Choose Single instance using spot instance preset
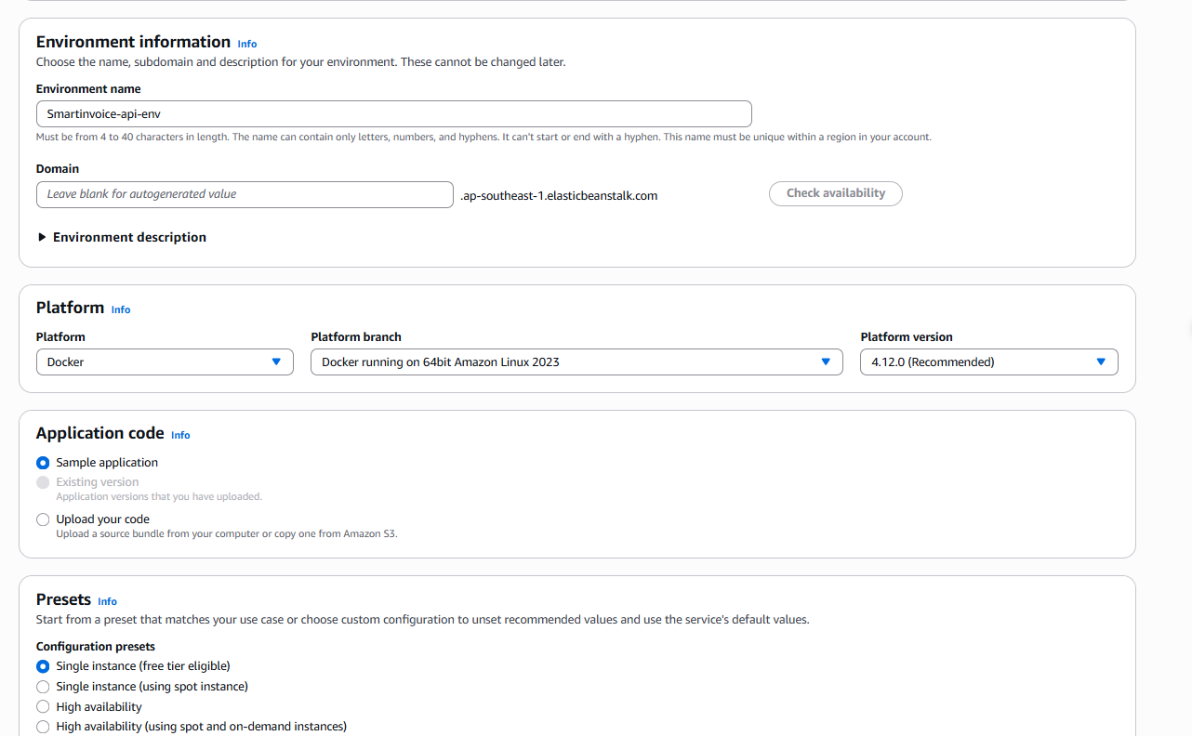 43,687
